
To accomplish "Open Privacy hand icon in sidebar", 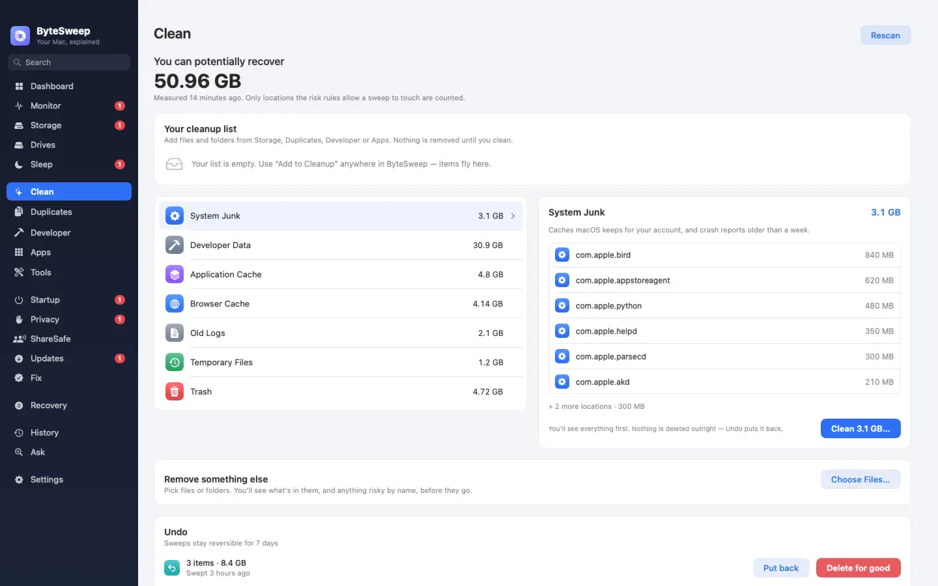I will (19, 319).
